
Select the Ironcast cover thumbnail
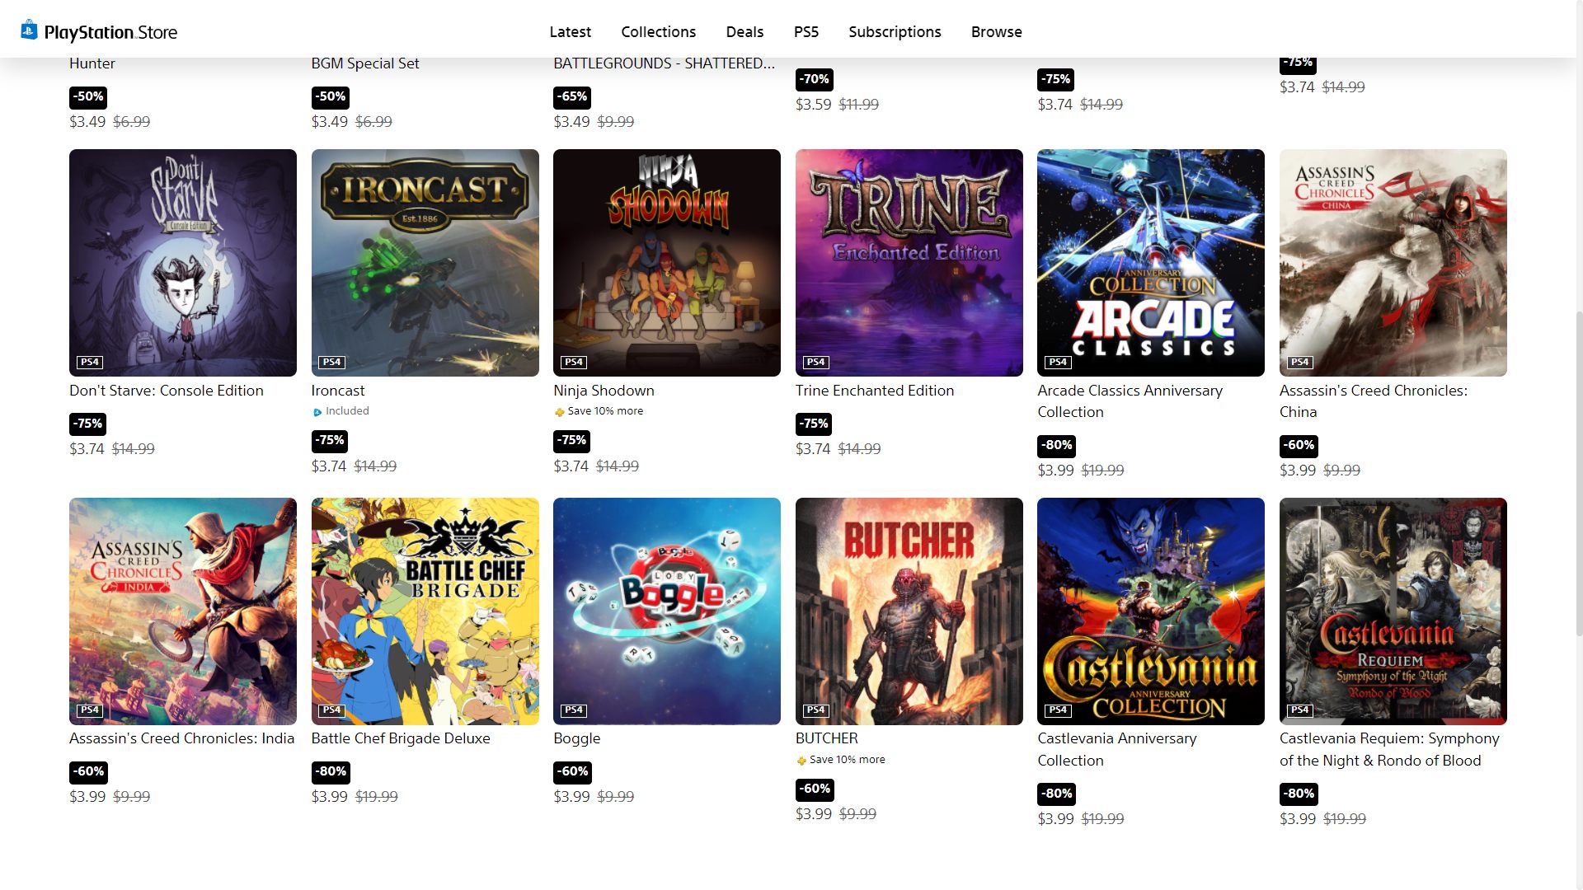pyautogui.click(x=425, y=263)
